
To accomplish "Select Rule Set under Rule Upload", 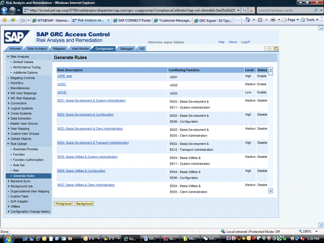I will 19,165.
